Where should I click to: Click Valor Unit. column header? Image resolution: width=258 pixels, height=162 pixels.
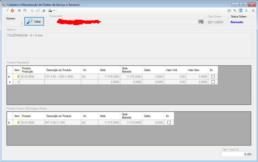coord(175,70)
